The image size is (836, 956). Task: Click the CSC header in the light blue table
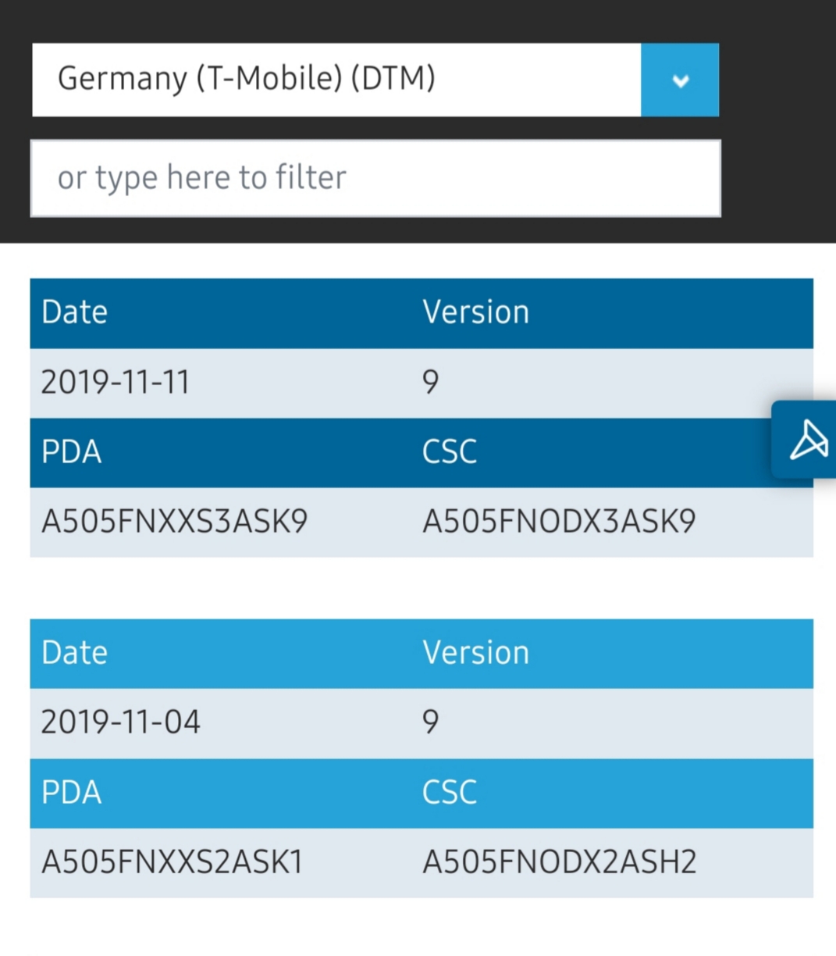click(450, 793)
